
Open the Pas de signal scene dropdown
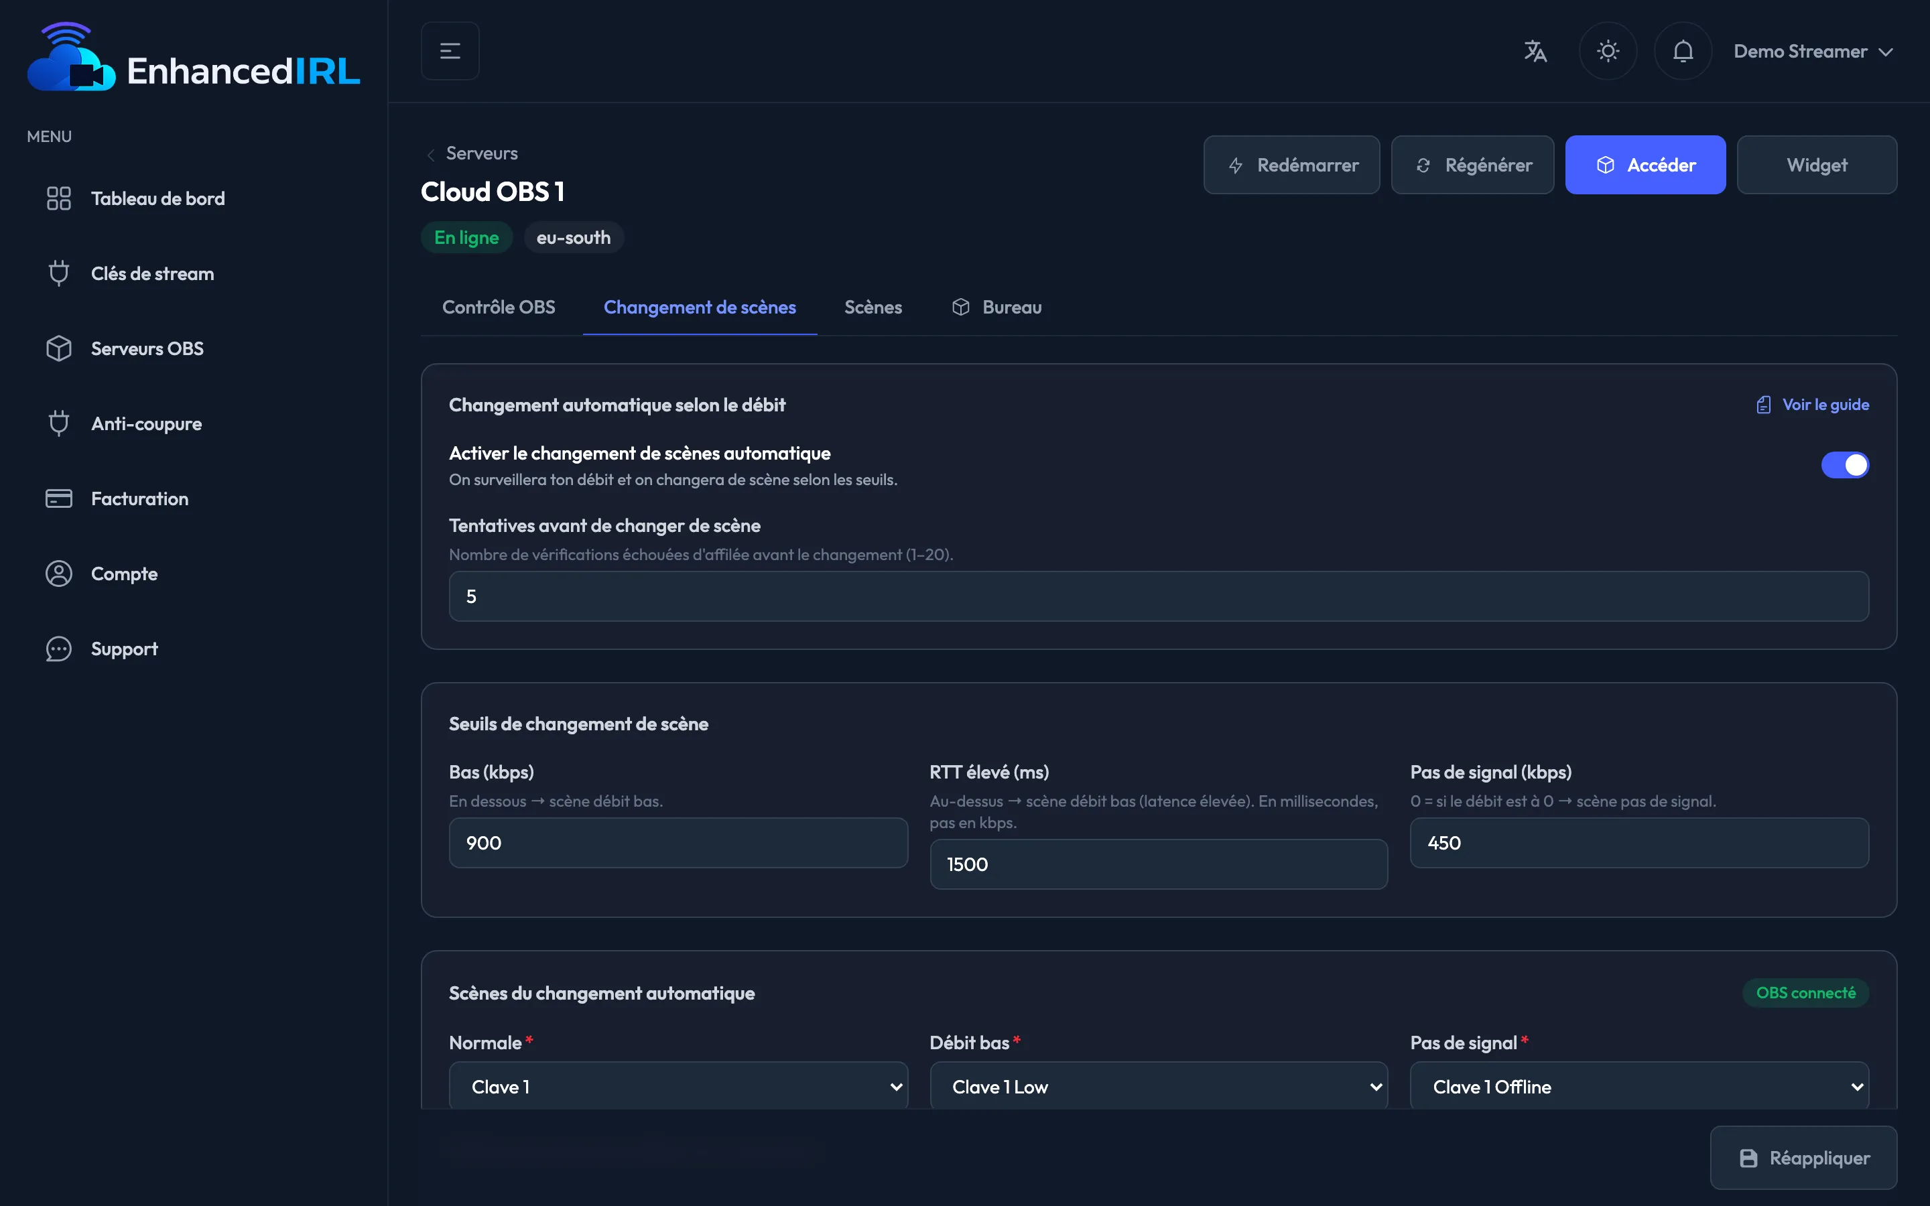pos(1639,1085)
